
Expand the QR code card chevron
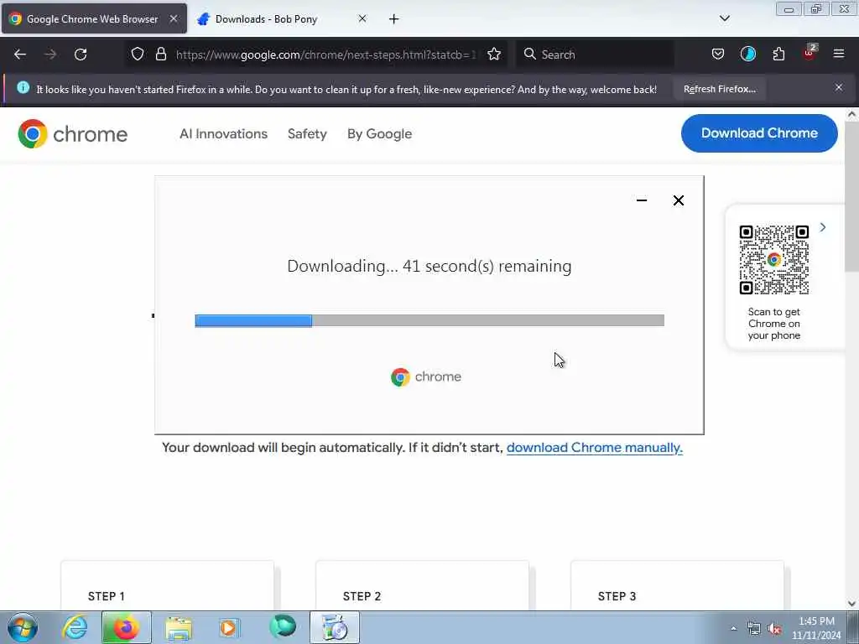(822, 227)
